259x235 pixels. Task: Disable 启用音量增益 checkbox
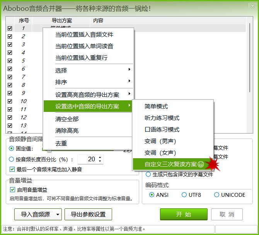[x=12, y=190]
